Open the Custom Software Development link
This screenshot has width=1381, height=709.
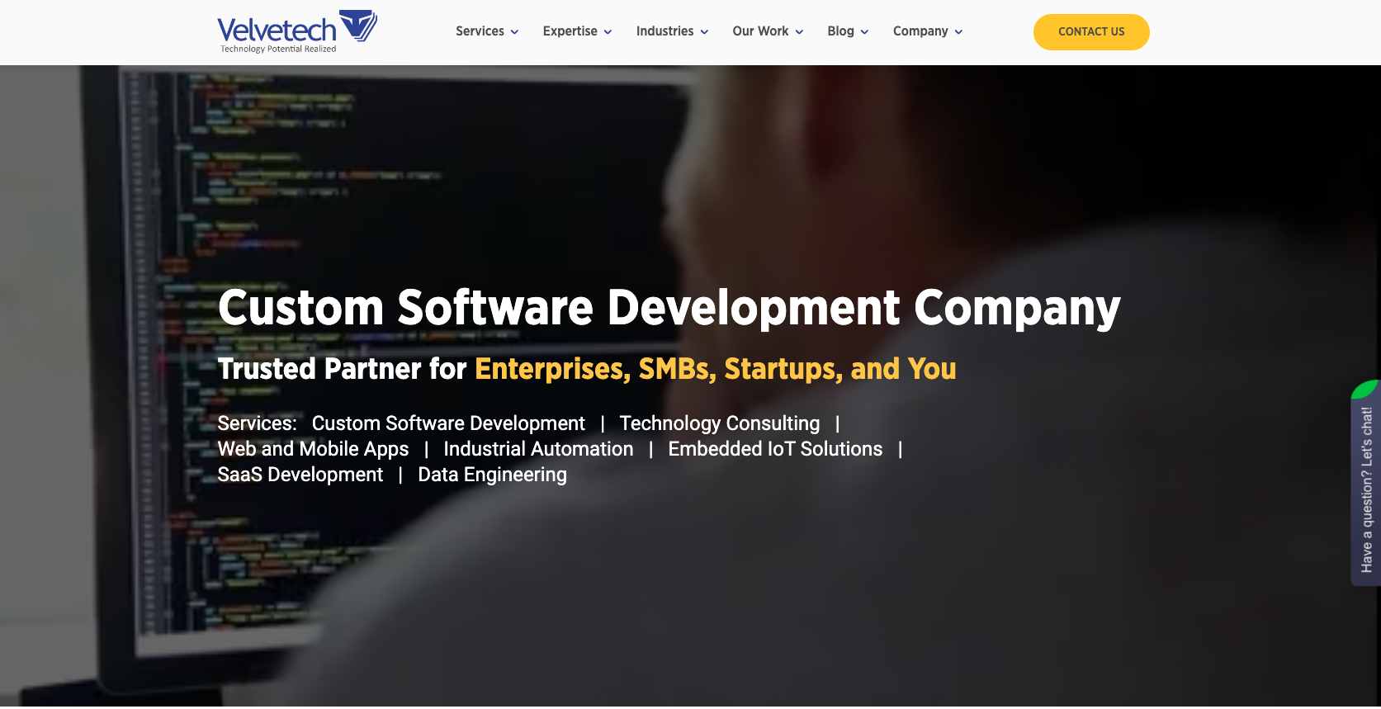(448, 423)
